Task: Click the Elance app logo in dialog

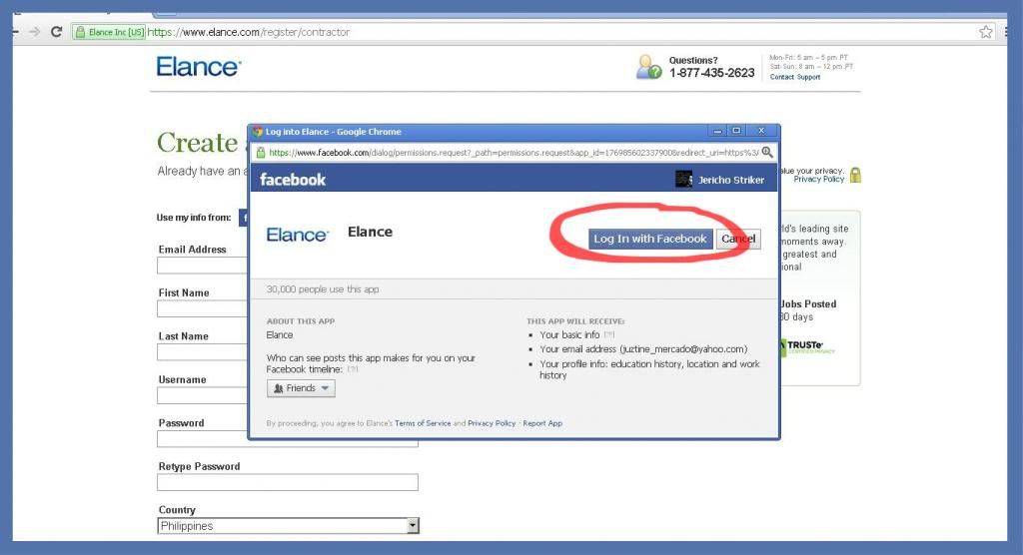Action: (x=298, y=235)
